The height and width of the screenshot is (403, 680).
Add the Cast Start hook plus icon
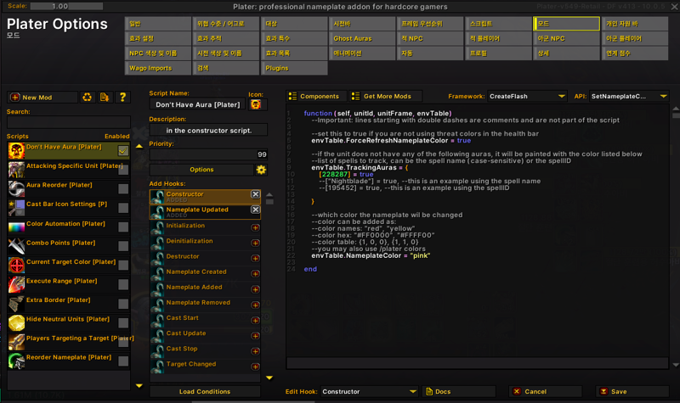point(256,321)
